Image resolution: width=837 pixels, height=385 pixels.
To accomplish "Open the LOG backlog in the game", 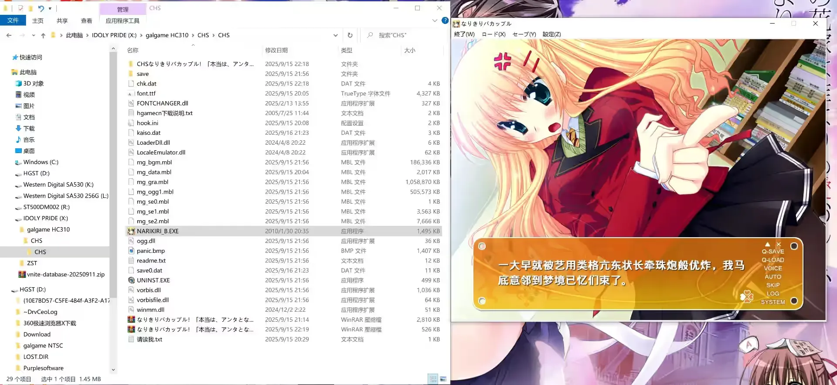I will [x=773, y=293].
